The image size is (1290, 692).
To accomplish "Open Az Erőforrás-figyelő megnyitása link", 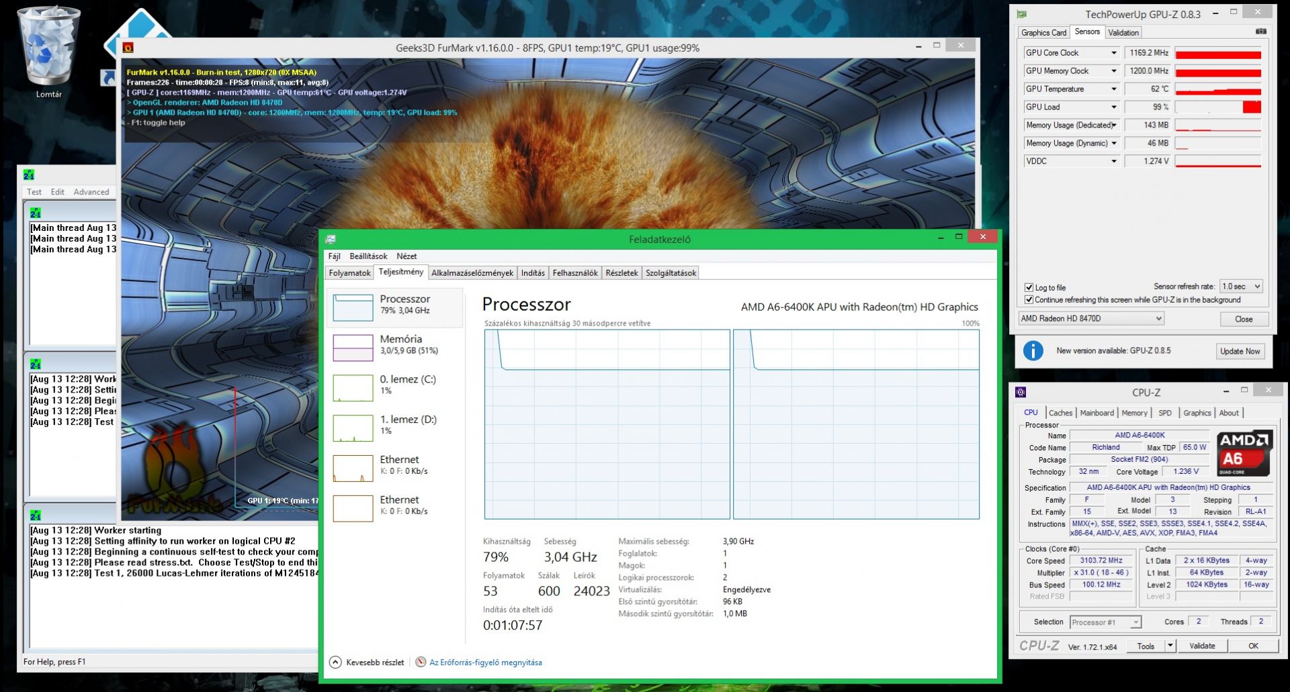I will [x=486, y=662].
